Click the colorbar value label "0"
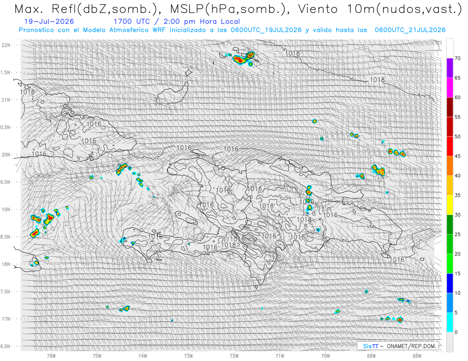 pyautogui.click(x=456, y=332)
